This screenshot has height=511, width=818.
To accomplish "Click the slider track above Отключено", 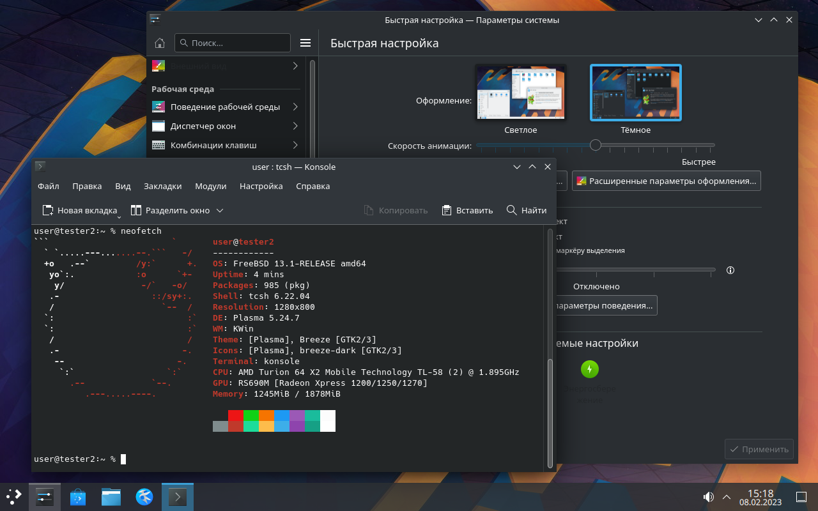I will tap(636, 270).
